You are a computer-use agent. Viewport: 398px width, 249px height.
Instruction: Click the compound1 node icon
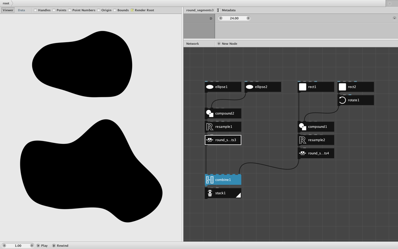tap(302, 127)
